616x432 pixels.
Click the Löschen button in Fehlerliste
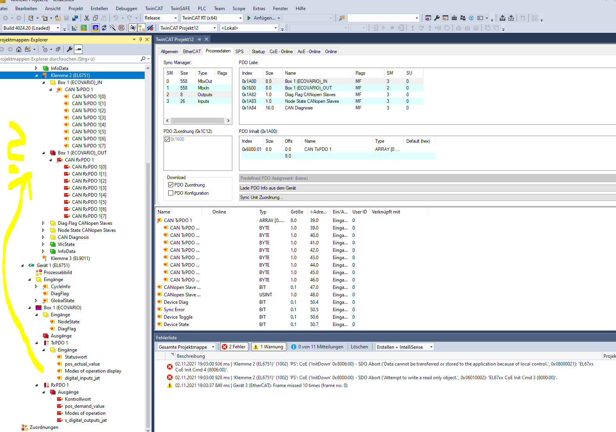359,347
